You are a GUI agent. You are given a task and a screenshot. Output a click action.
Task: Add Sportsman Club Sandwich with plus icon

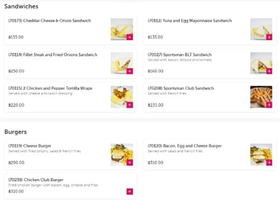click(269, 105)
